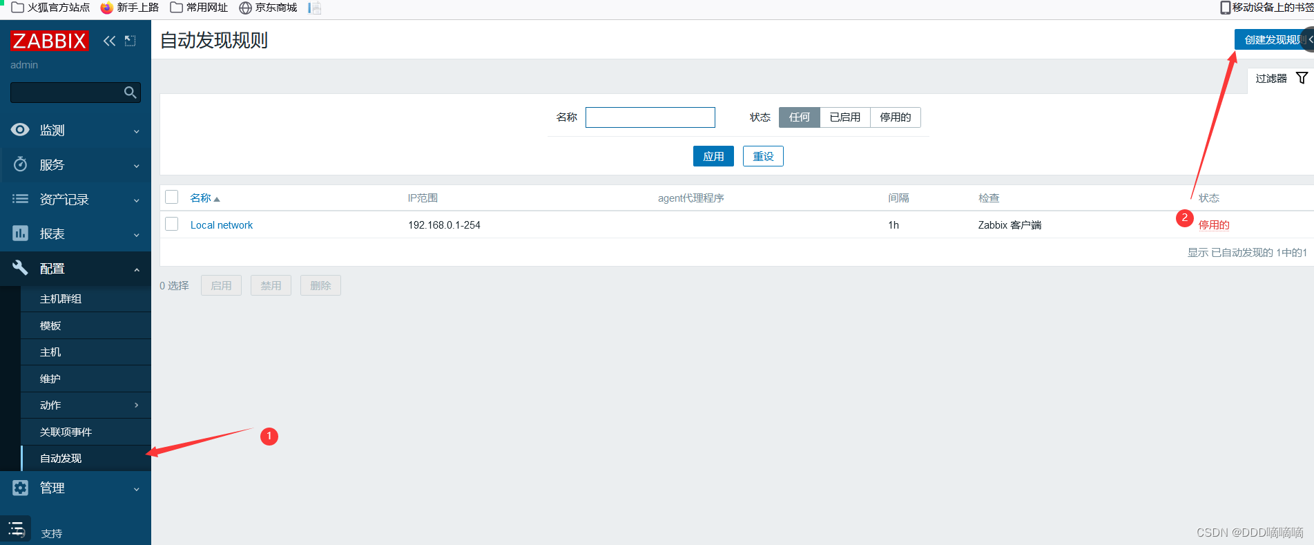
Task: Click the reports bar chart icon
Action: (20, 233)
